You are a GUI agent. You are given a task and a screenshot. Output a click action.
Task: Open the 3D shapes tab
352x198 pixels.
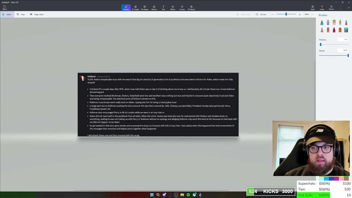pos(145,8)
